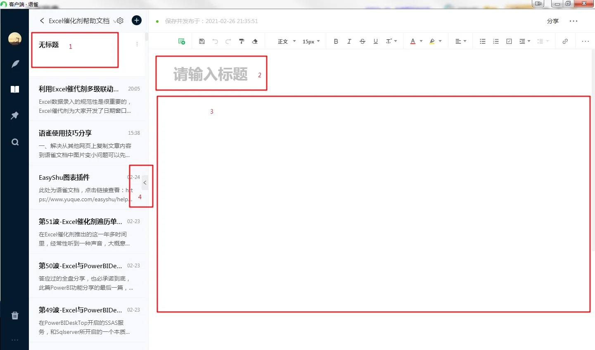The width and height of the screenshot is (595, 350).
Task: Save the document with the floppy icon
Action: click(202, 41)
